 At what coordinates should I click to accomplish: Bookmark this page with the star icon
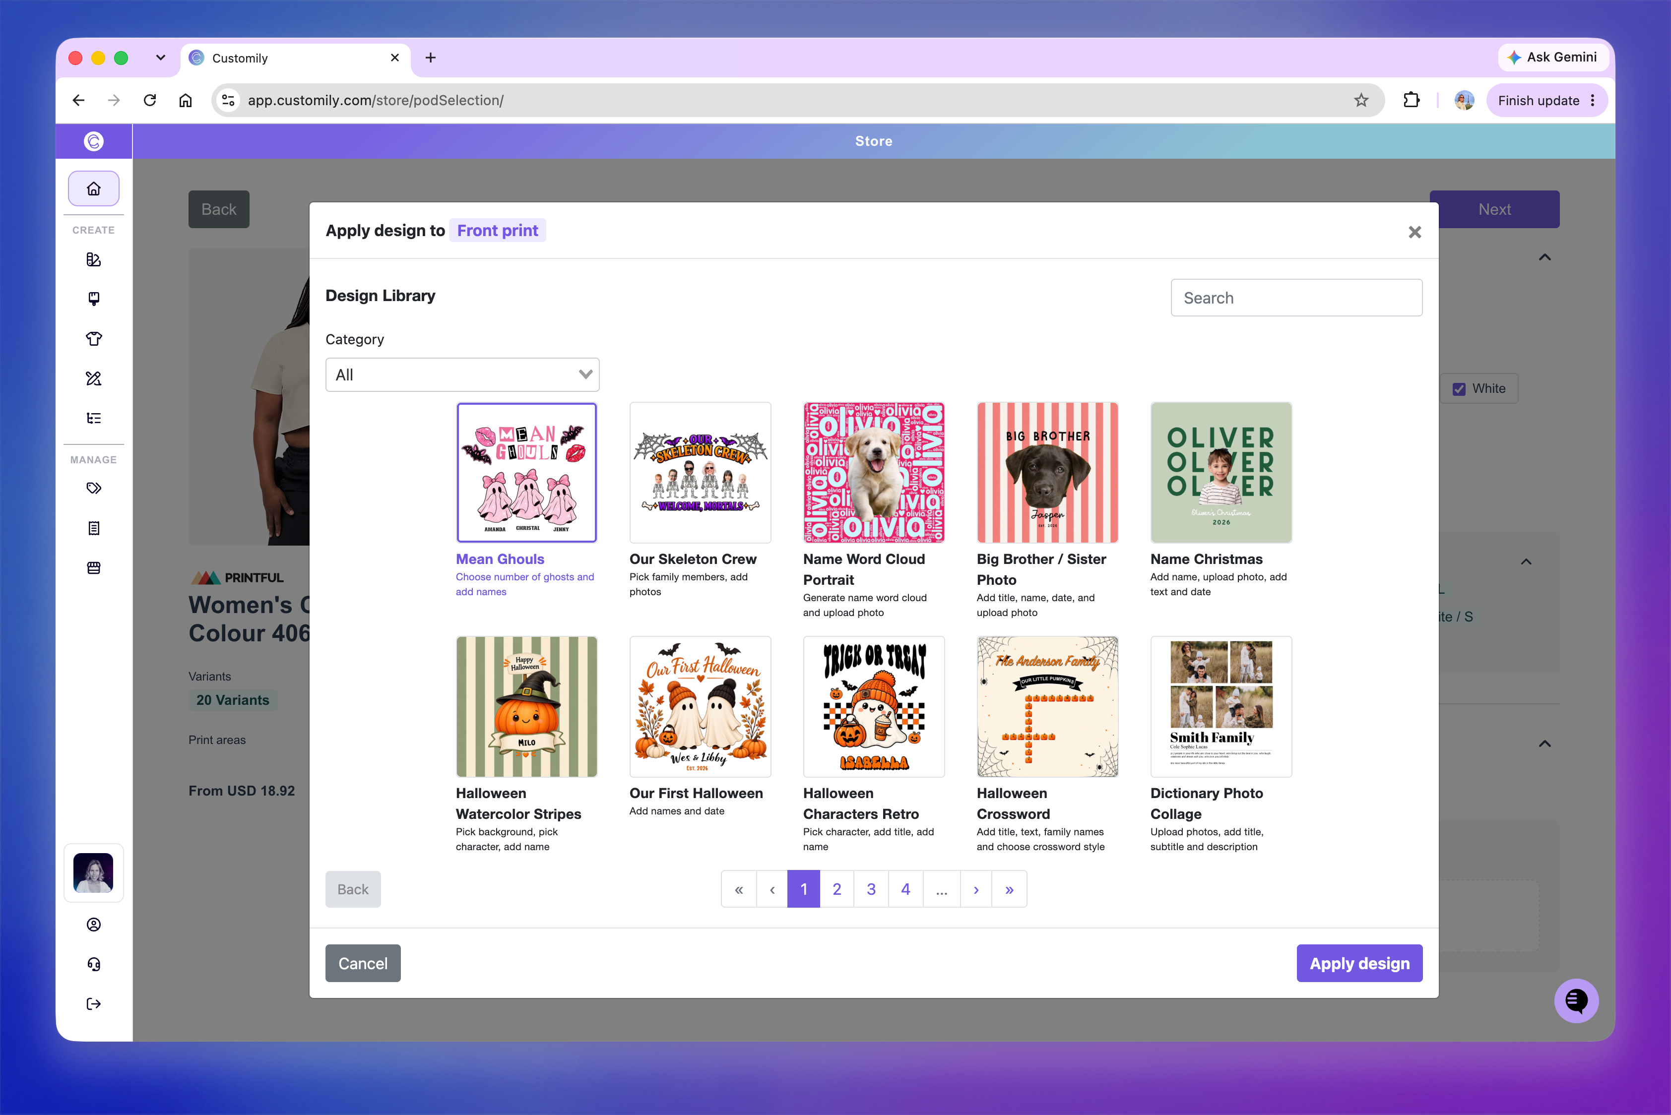click(1361, 100)
